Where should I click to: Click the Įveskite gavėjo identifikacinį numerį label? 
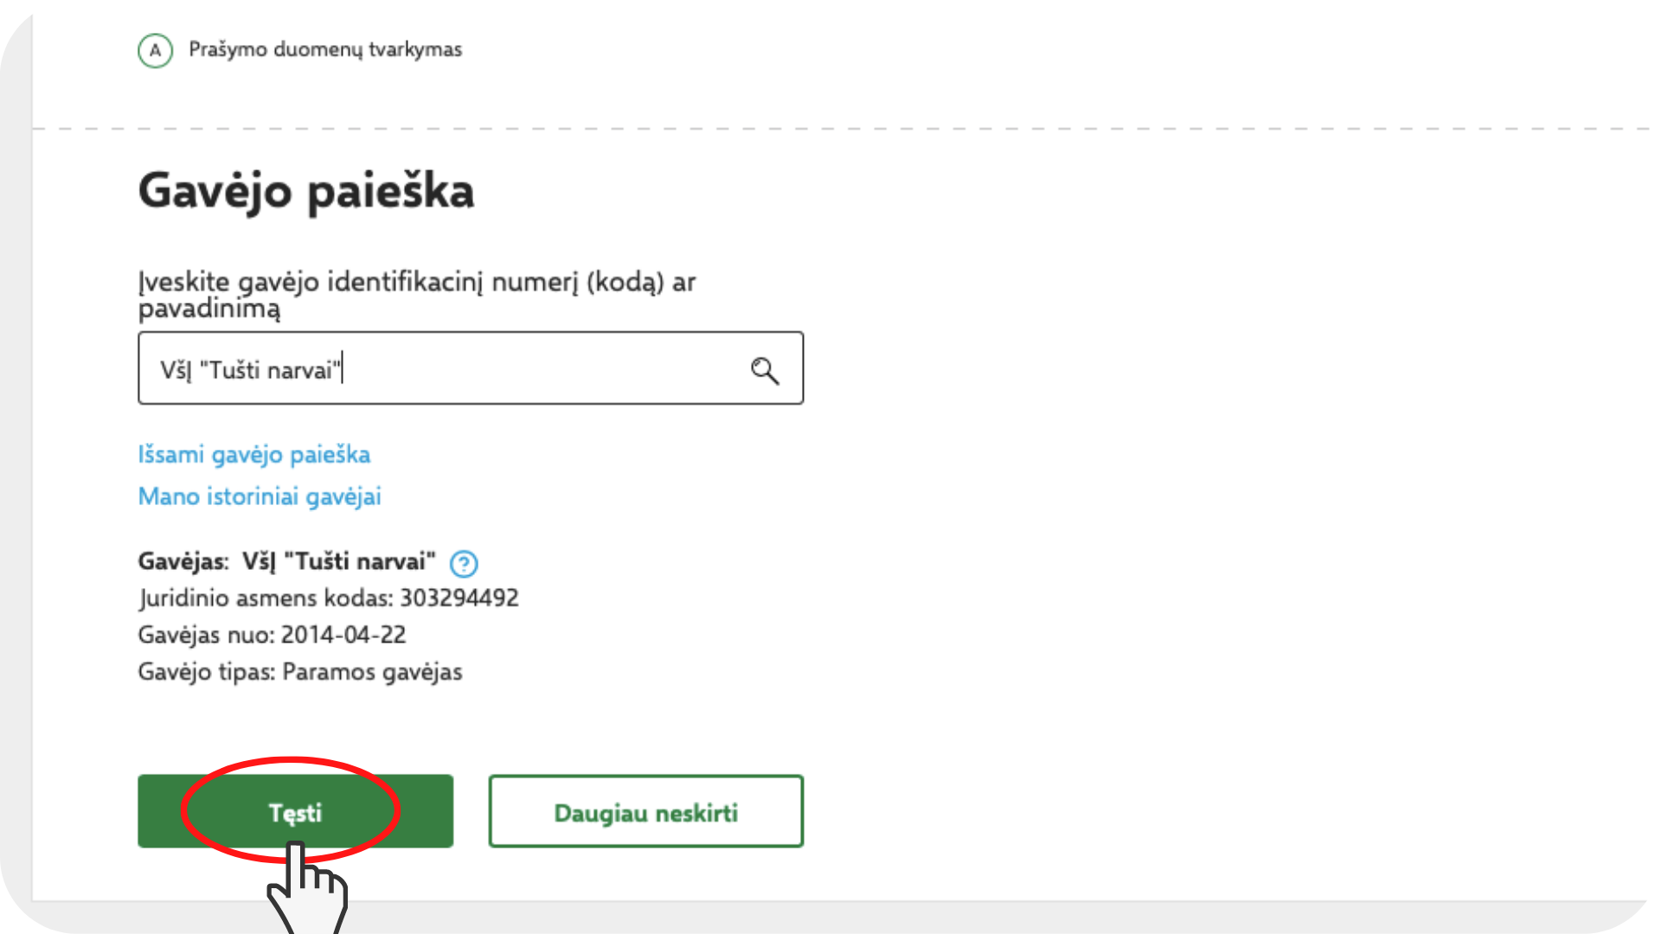(x=417, y=295)
